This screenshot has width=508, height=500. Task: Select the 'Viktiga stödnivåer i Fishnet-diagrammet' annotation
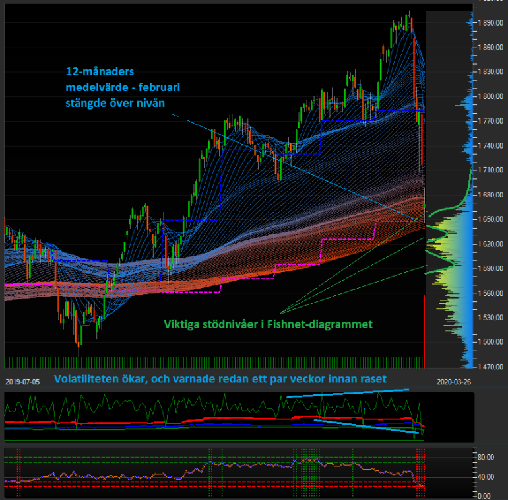(x=269, y=324)
